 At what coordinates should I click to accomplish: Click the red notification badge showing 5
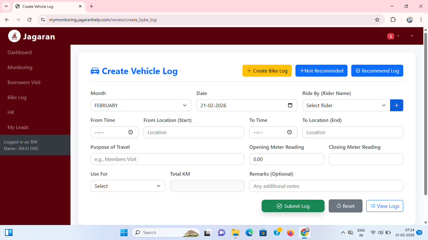click(390, 36)
